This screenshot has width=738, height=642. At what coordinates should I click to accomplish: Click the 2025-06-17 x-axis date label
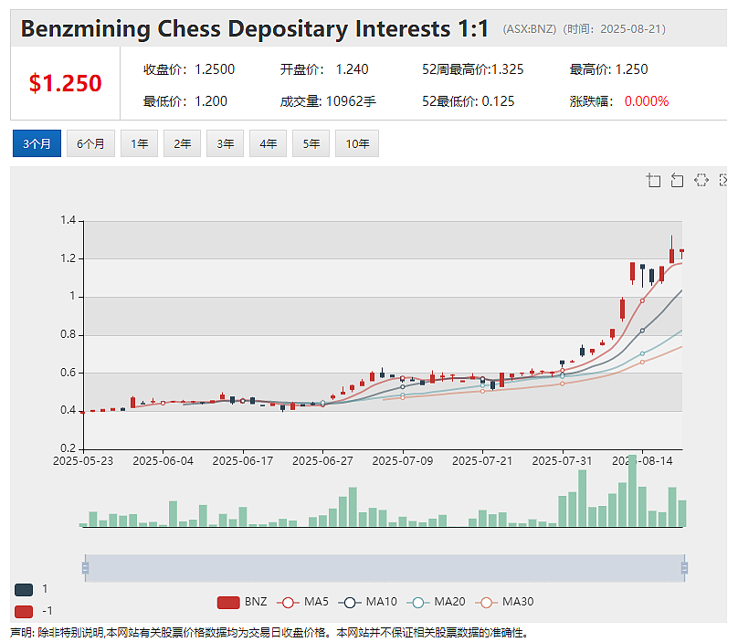243,461
